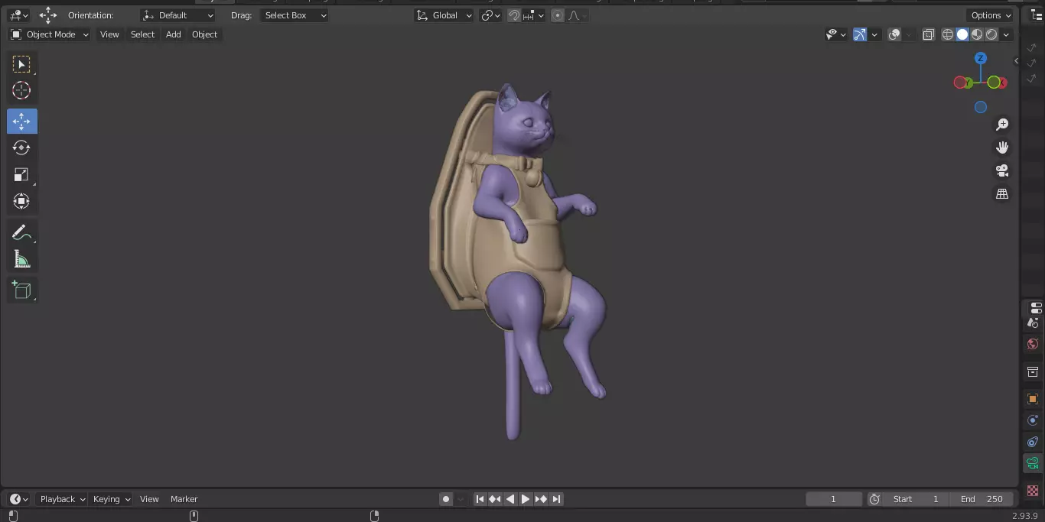This screenshot has height=522, width=1045.
Task: Open the snapping options dropdown
Action: (x=534, y=15)
